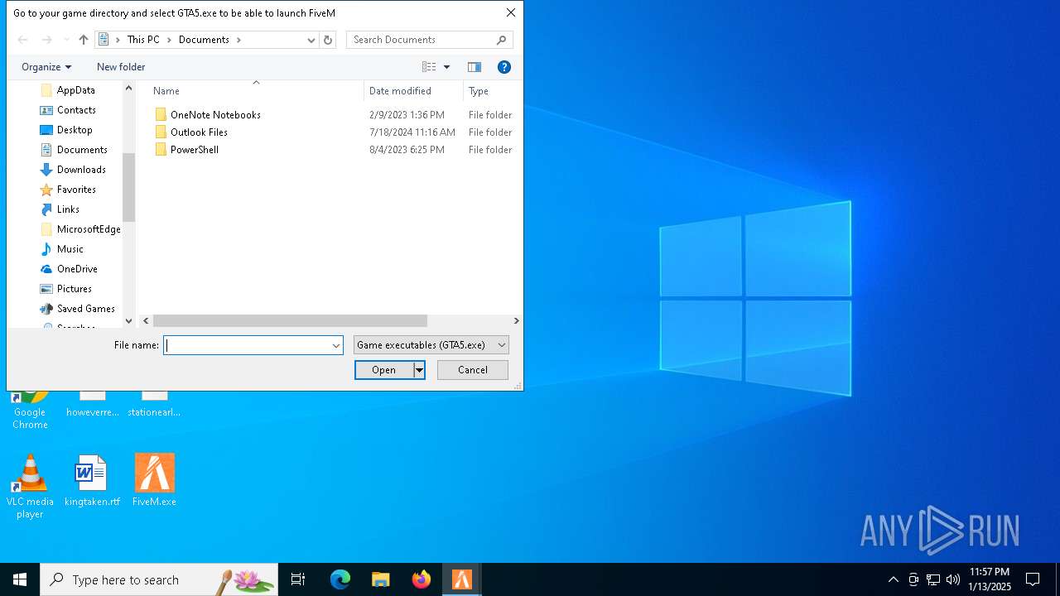
Task: Click Documents in the address path
Action: pos(204,40)
